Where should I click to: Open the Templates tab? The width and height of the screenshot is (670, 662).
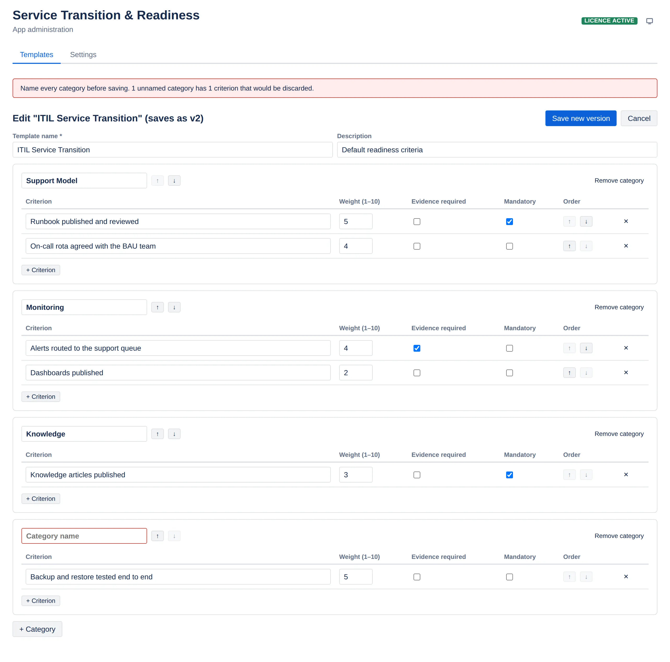(36, 55)
